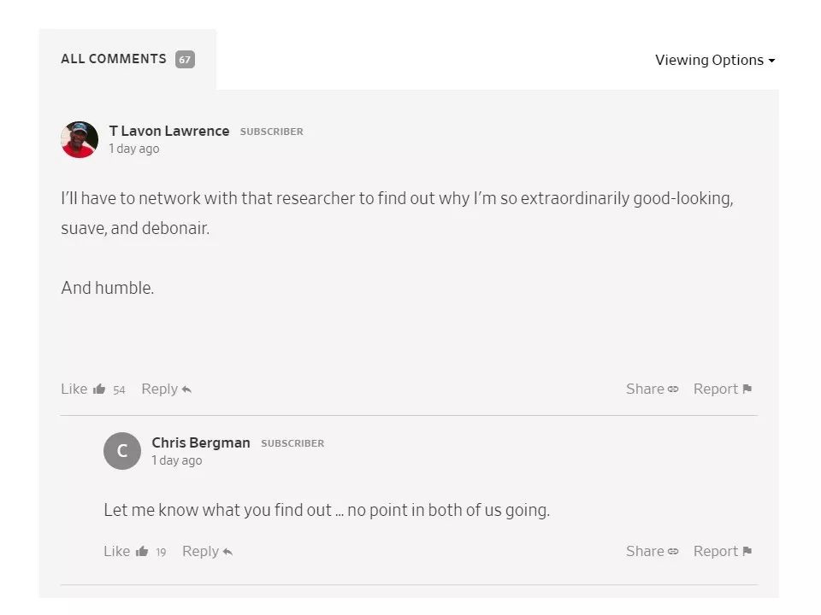Open the Viewing Options dropdown
The height and width of the screenshot is (615, 821).
(x=715, y=61)
